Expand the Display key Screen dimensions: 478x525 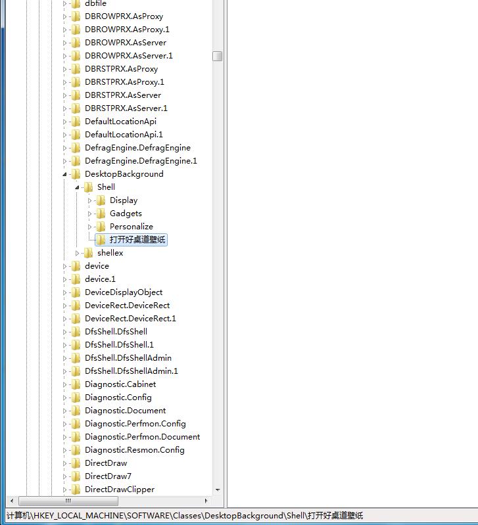tap(89, 200)
